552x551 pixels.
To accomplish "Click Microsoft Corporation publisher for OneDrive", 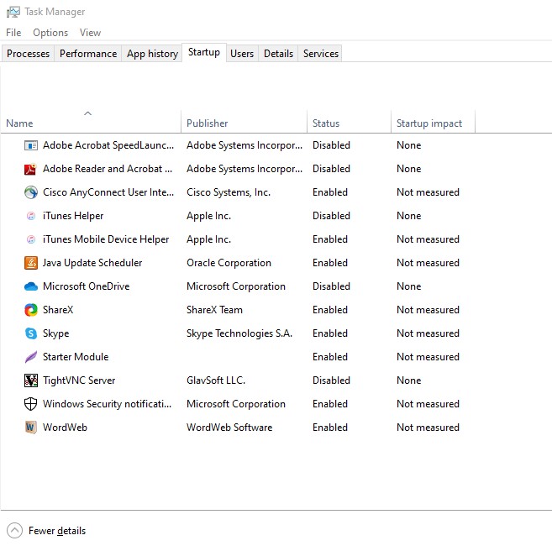I will [x=236, y=286].
